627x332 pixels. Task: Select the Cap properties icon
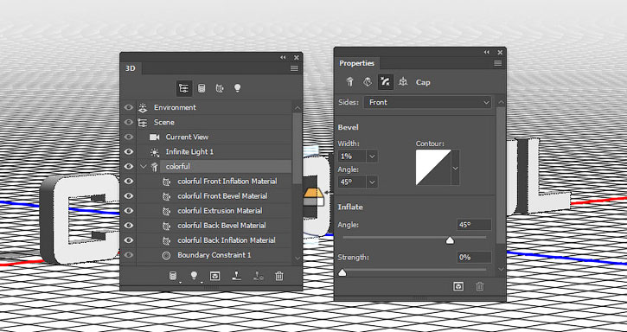[386, 82]
